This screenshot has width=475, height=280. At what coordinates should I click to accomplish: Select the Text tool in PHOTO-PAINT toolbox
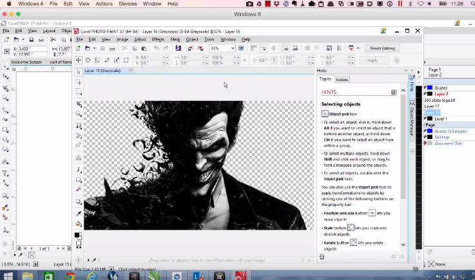pyautogui.click(x=79, y=158)
